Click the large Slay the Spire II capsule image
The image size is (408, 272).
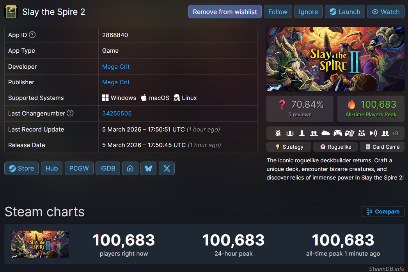335,59
